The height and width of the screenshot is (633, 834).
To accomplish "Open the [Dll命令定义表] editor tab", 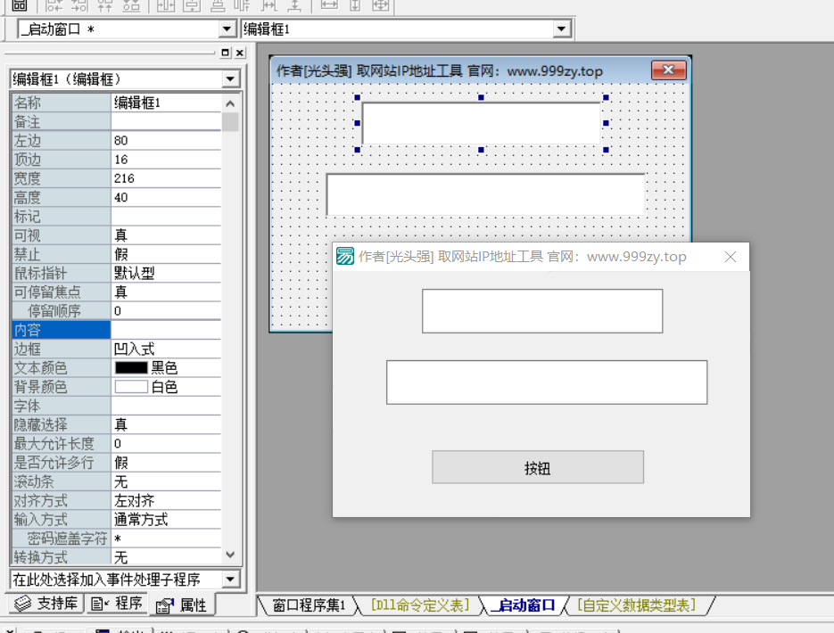I will (x=419, y=604).
